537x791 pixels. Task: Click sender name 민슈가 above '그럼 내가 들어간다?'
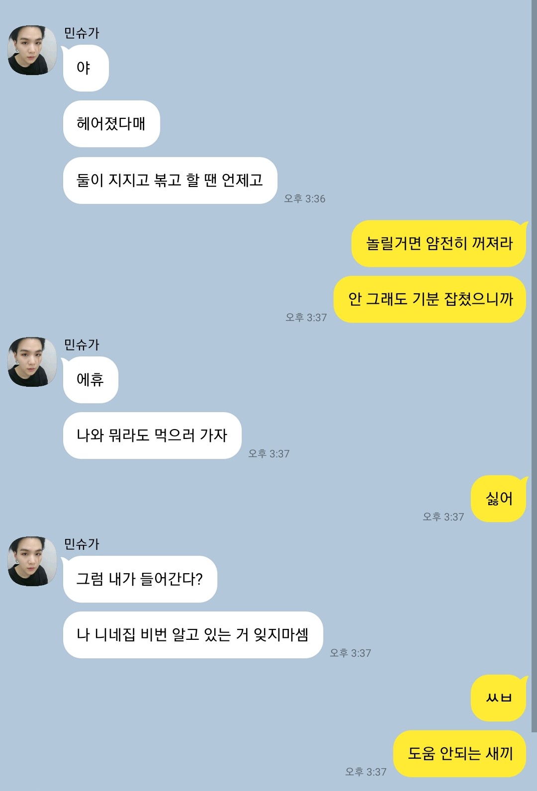(x=82, y=544)
